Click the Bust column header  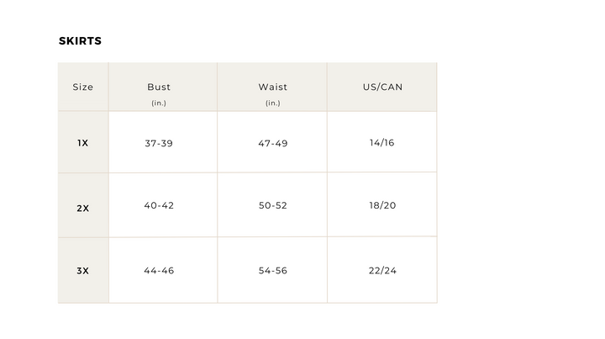[x=159, y=87]
